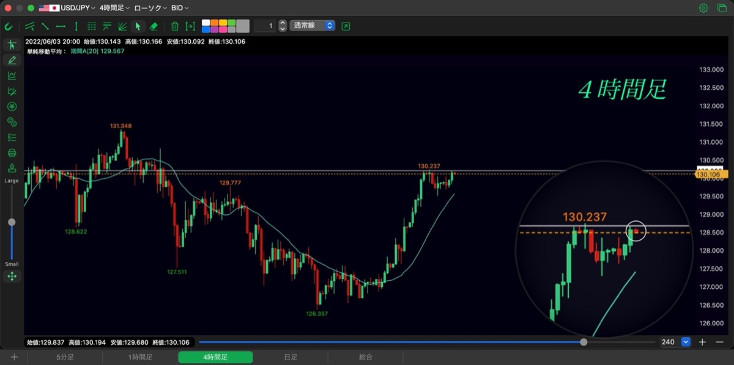Open the BID price type dropdown
Viewport: 734px width, 365px height.
point(180,8)
